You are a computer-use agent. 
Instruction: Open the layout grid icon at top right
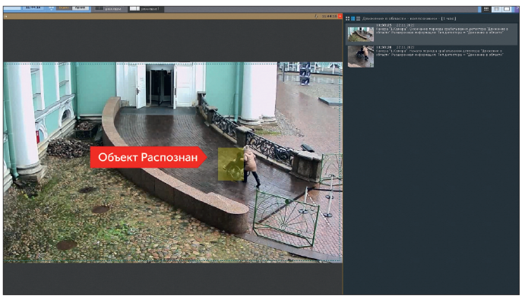[x=486, y=9]
